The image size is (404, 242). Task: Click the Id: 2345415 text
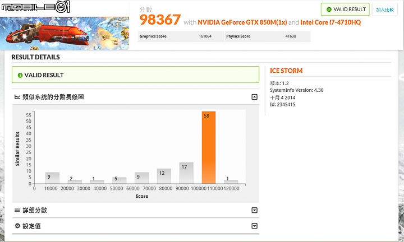point(283,104)
